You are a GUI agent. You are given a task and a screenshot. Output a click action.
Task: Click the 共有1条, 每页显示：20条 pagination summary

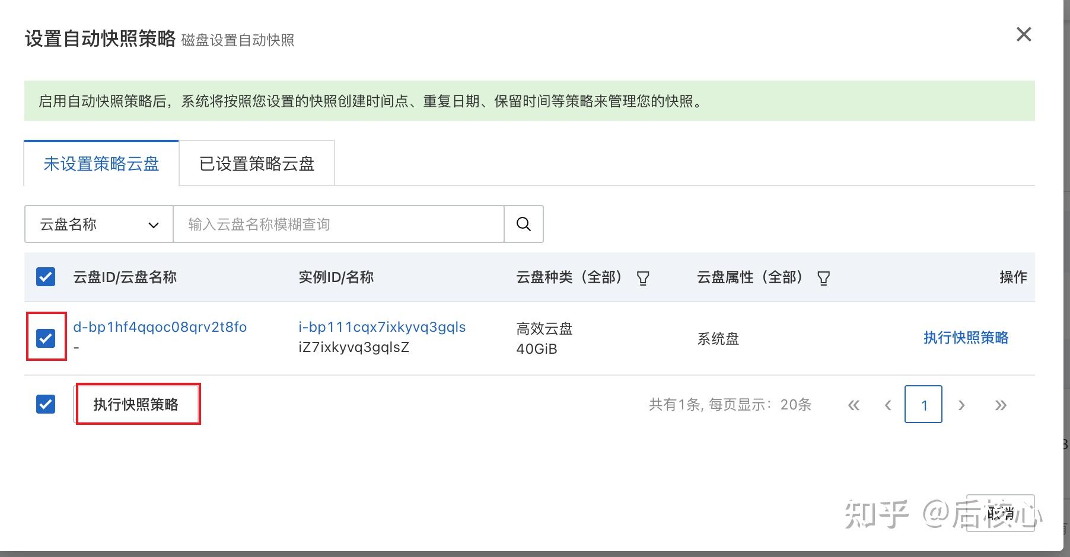click(730, 405)
